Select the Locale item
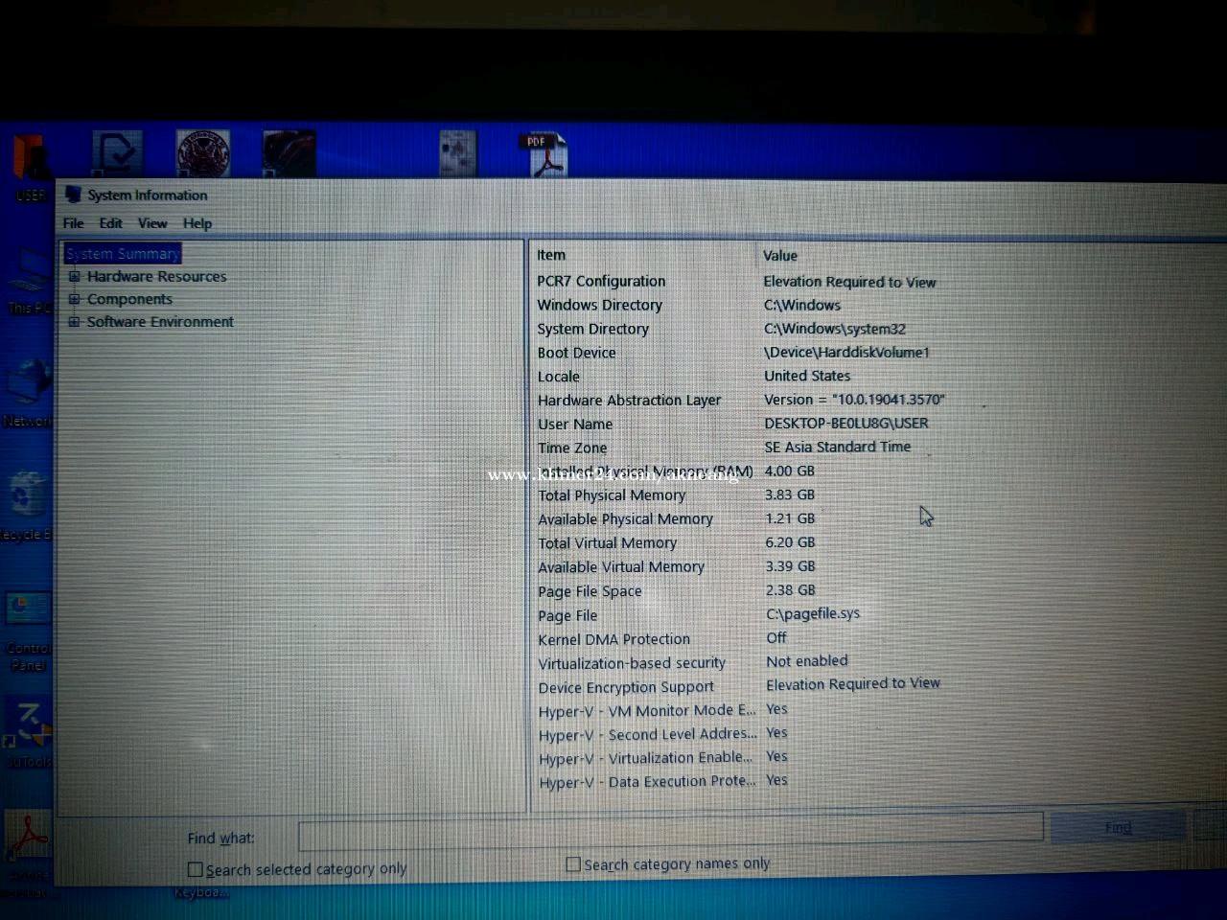Screen dimensions: 1227x920 559,377
